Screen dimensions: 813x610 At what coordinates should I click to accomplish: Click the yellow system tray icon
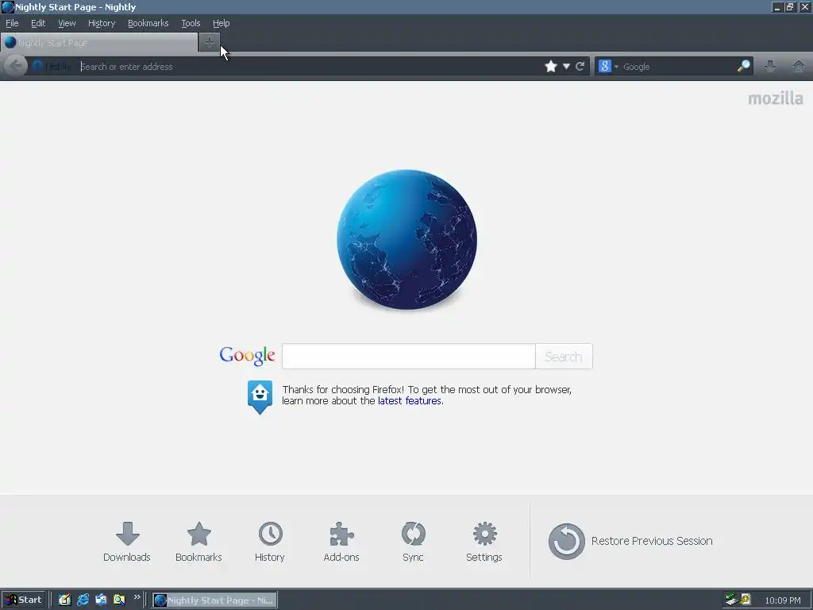click(746, 600)
